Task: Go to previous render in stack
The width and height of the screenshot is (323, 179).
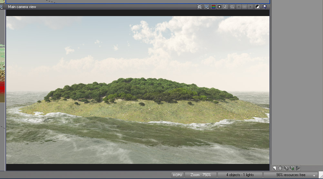Action: click(239, 7)
